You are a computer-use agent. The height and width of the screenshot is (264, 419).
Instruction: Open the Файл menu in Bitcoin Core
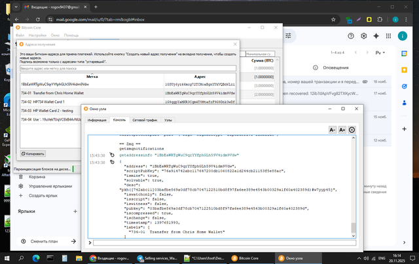click(x=20, y=35)
